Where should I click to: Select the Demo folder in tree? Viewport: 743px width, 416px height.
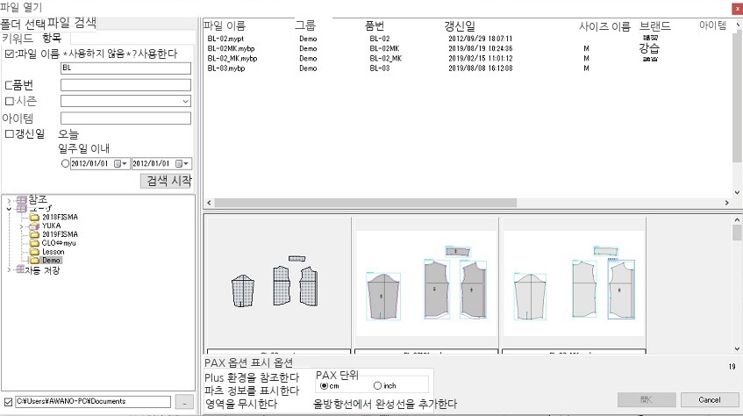coord(51,261)
